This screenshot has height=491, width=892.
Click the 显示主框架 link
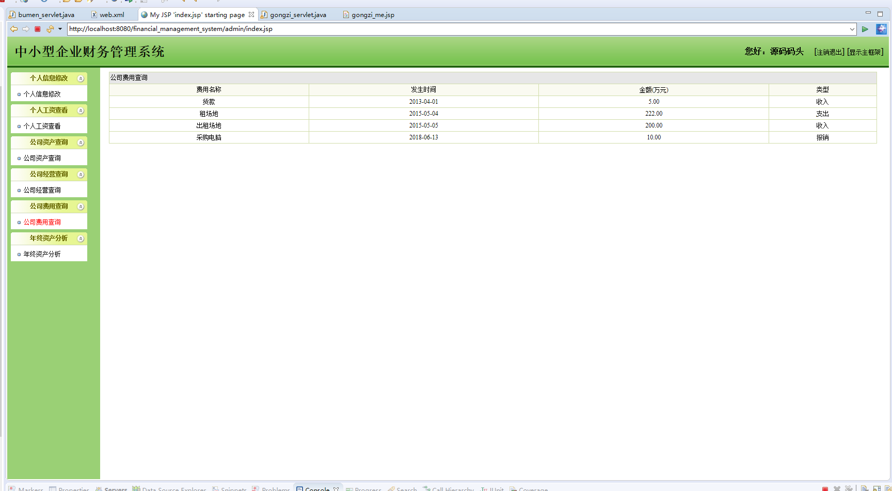coord(865,52)
